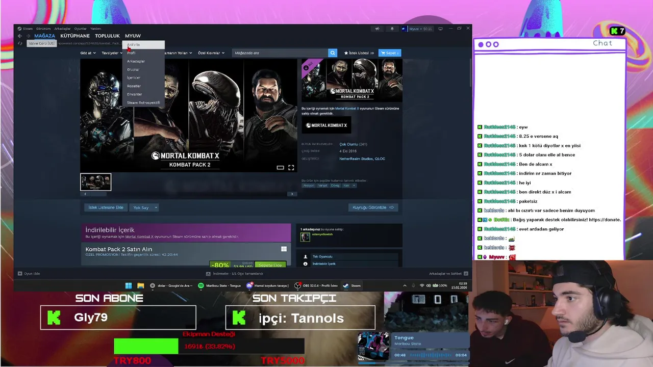Click the Tek Oyunculu feature icon
653x367 pixels.
pos(306,256)
